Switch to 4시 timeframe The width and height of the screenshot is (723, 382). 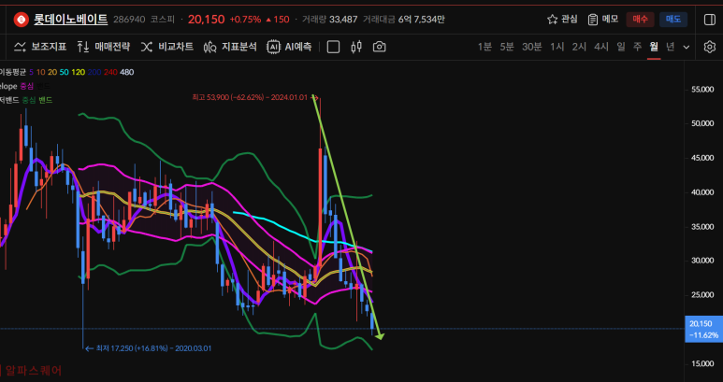pos(601,47)
